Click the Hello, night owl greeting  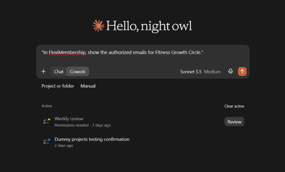coord(149,26)
